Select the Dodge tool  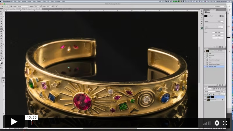(x=1, y=43)
